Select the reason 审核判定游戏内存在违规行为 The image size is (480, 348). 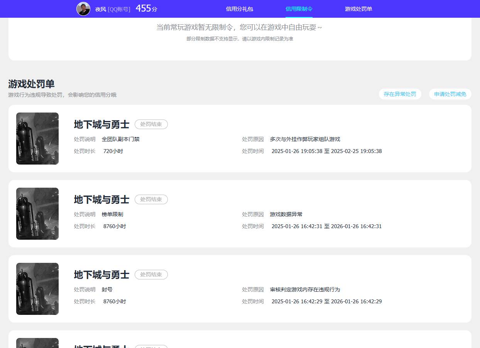(305, 289)
